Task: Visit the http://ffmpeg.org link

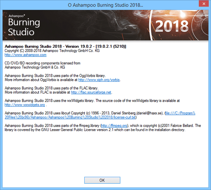Action: (114, 126)
